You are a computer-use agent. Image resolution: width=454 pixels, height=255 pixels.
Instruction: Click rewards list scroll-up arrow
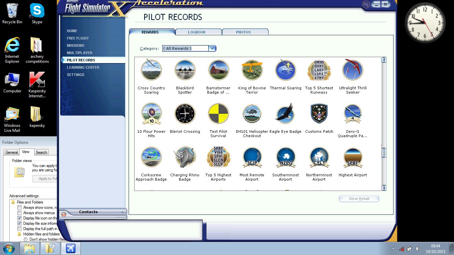tap(384, 60)
